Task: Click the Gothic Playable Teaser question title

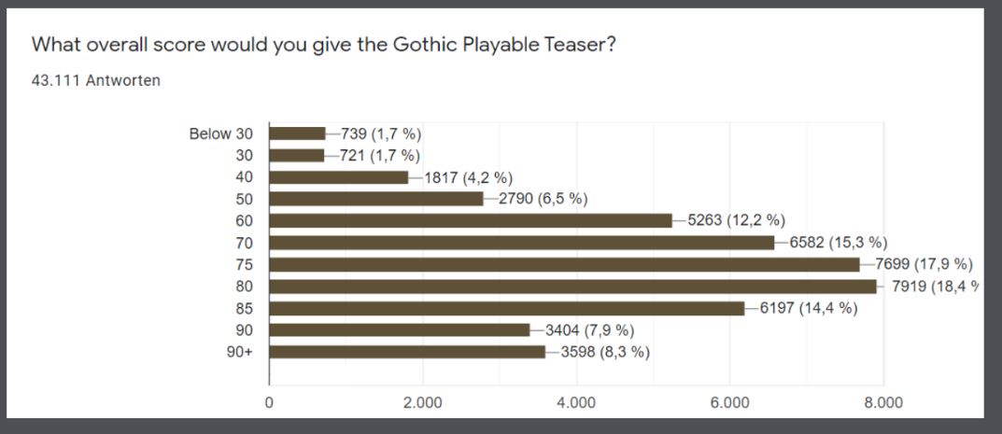Action: pyautogui.click(x=323, y=46)
